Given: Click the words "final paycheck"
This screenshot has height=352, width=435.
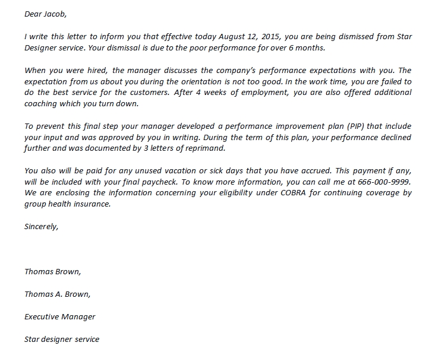Looking at the screenshot, I should 150,183.
